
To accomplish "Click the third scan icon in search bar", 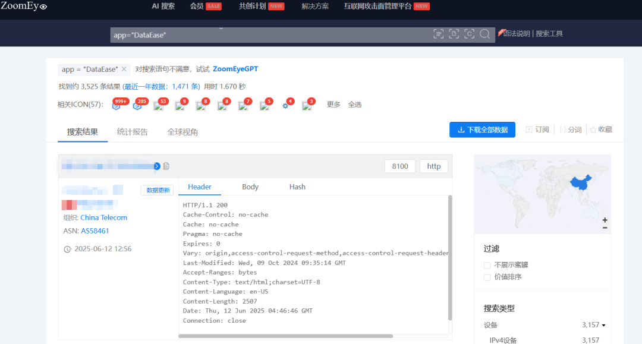I will pos(469,34).
